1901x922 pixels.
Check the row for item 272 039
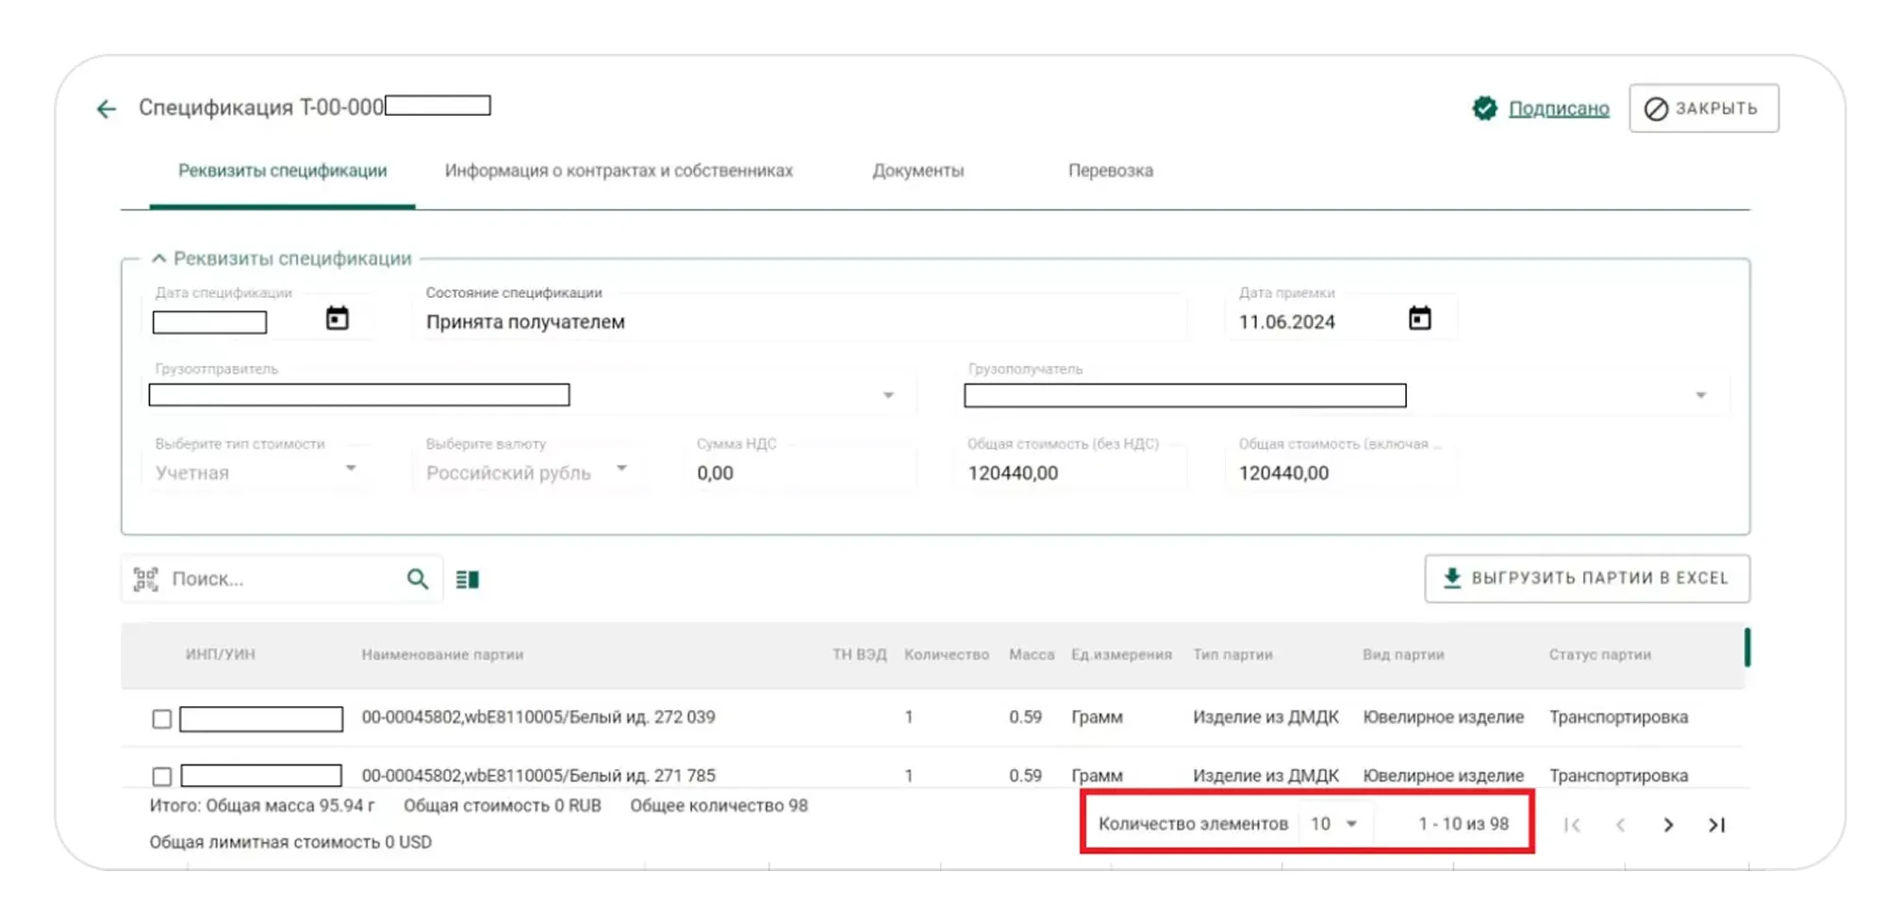click(162, 719)
